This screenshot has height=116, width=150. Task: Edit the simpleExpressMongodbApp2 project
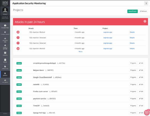141,63
